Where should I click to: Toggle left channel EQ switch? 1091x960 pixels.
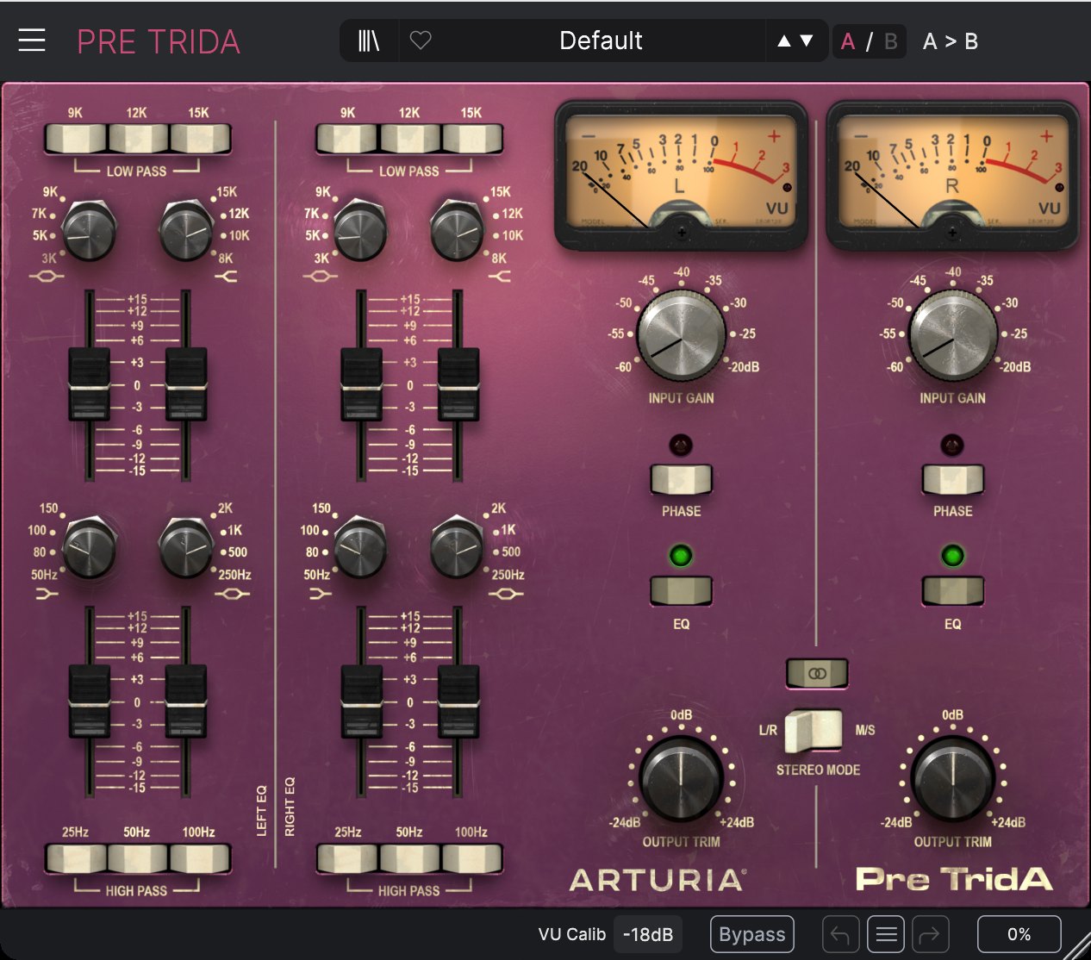[681, 591]
